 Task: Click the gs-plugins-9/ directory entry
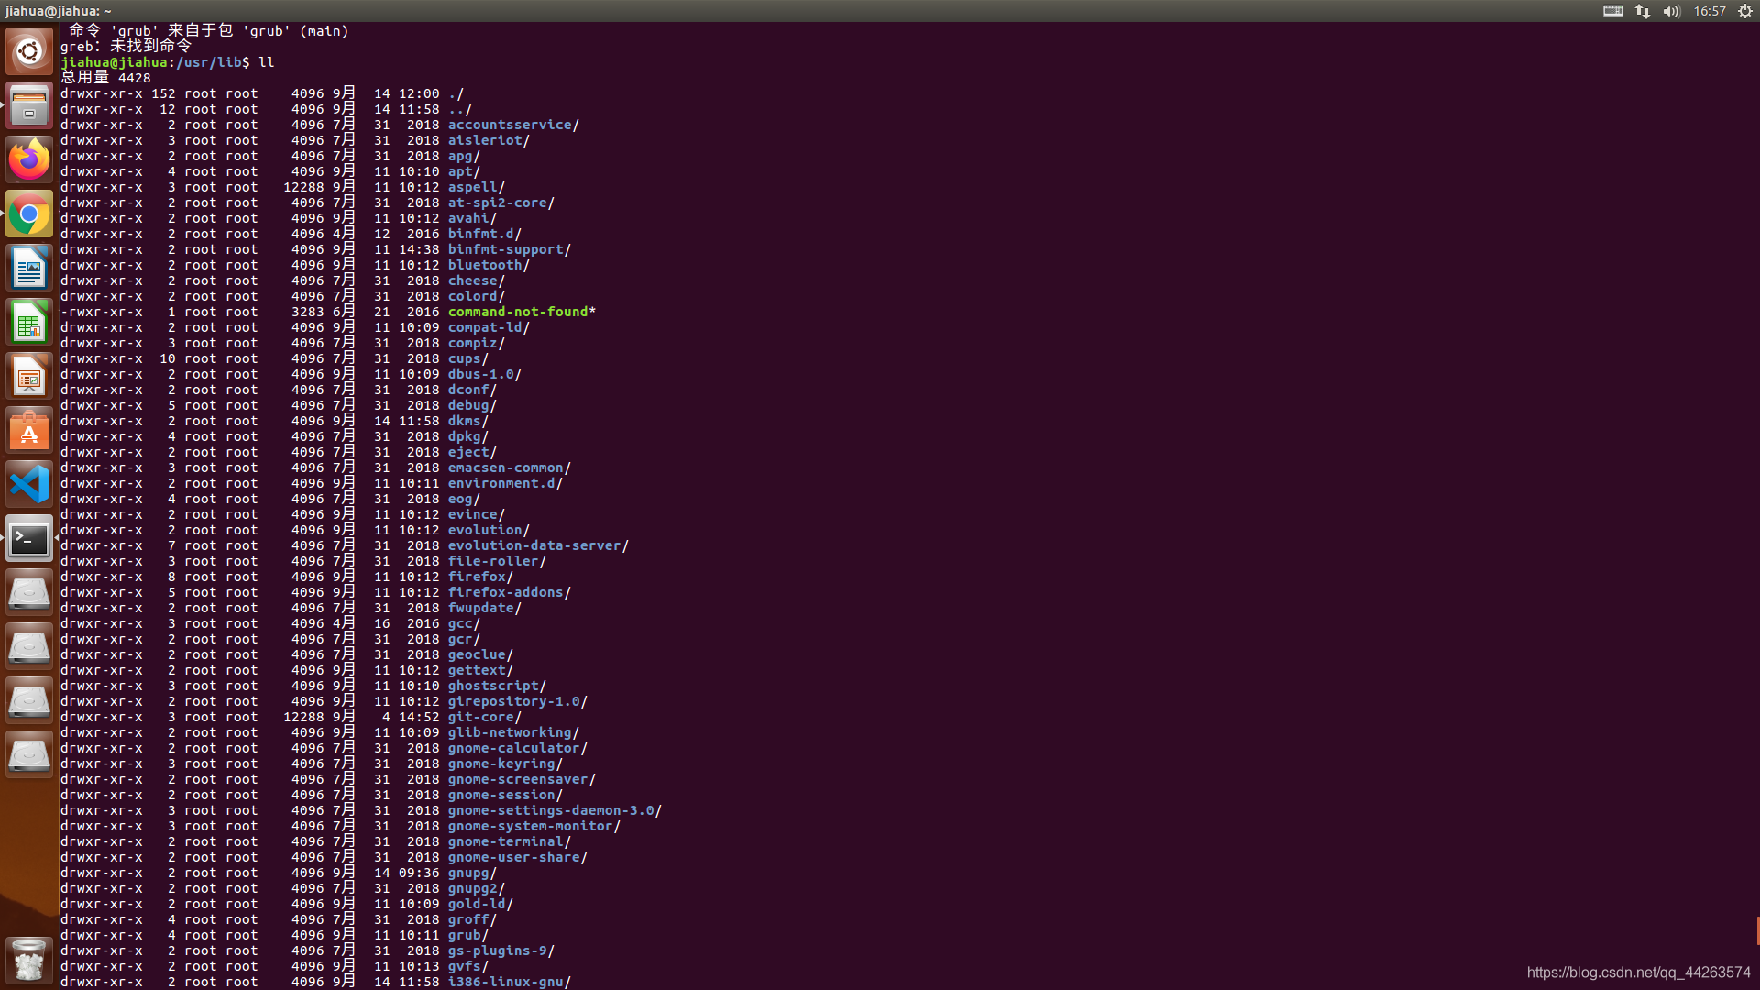[x=501, y=951]
